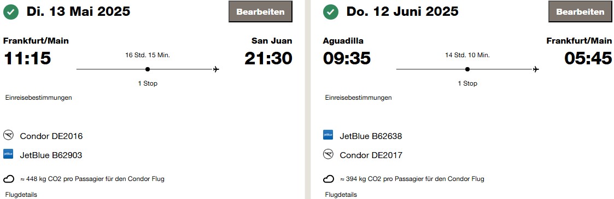Screen dimensions: 614x199
Task: Click the airplane icon on the return route line
Action: 536,69
